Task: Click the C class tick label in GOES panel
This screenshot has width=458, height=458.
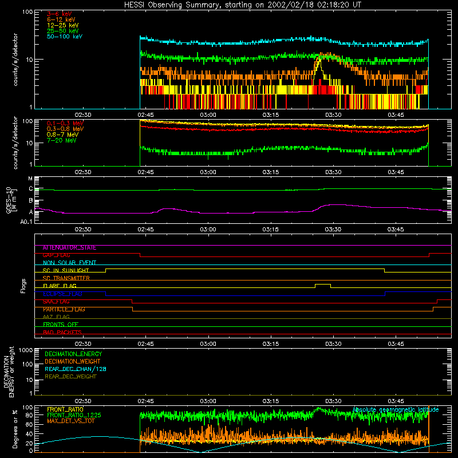Action: (31, 189)
